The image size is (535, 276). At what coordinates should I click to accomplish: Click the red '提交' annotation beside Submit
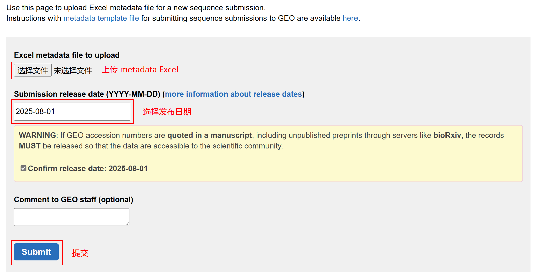click(x=80, y=253)
